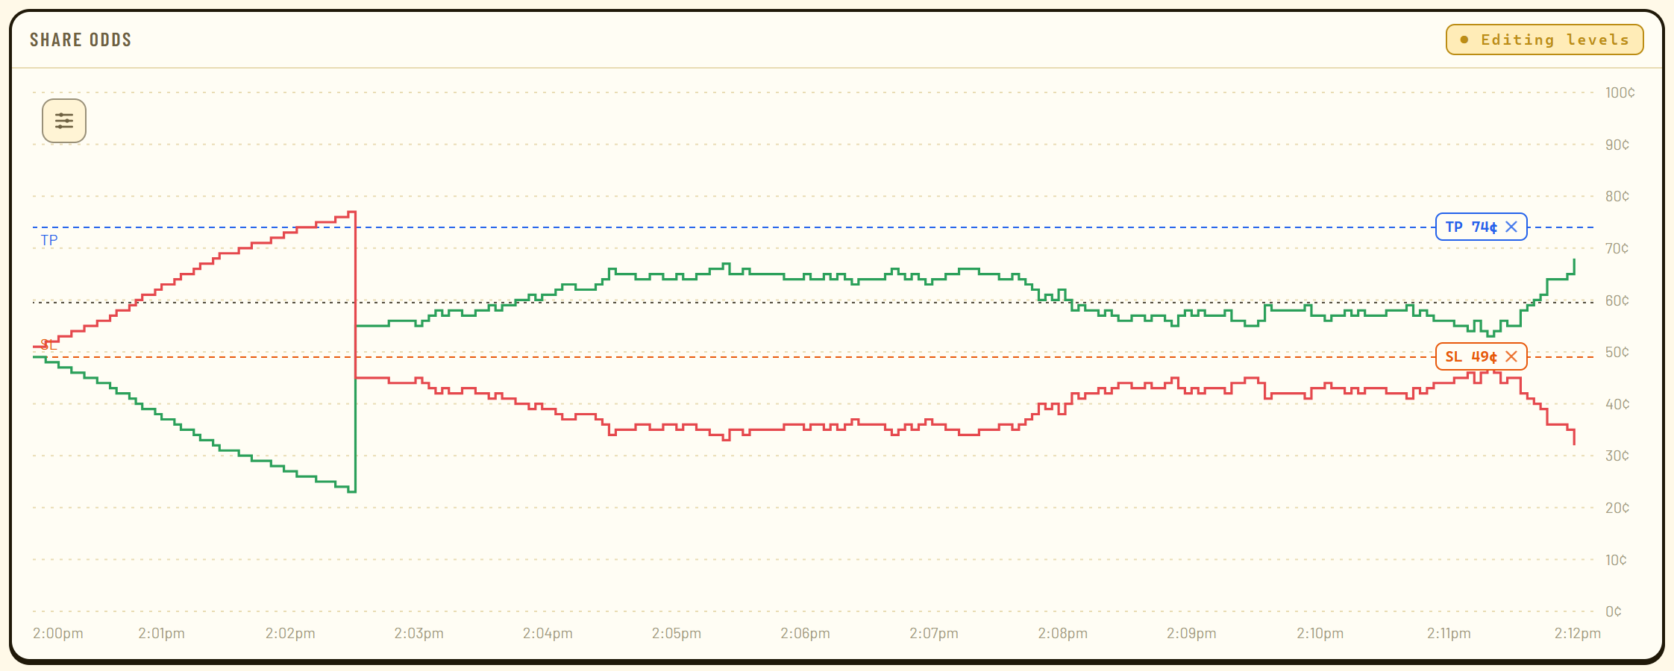Open the chart settings sliders icon

(64, 121)
